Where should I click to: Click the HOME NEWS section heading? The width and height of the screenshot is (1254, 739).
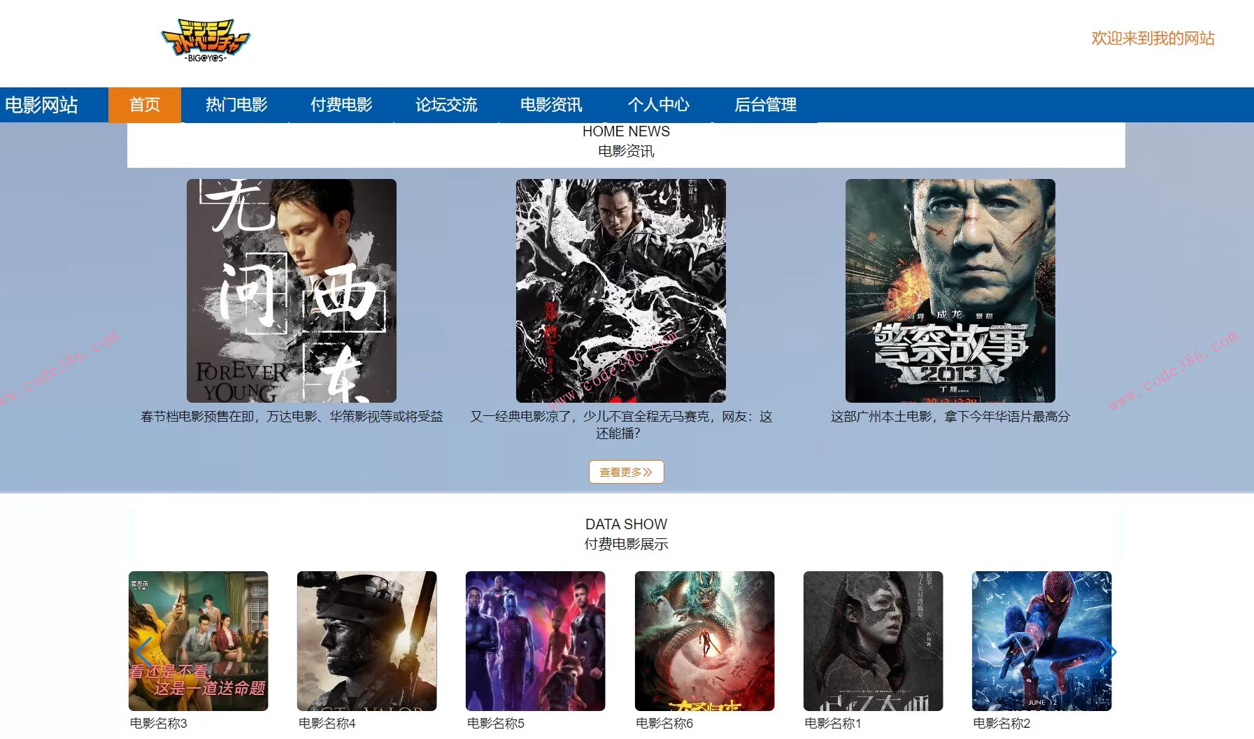(x=626, y=131)
